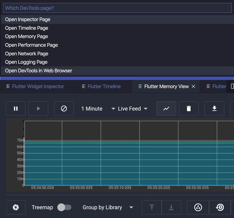234x218 pixels.
Task: Click the resume play button
Action: [38, 109]
